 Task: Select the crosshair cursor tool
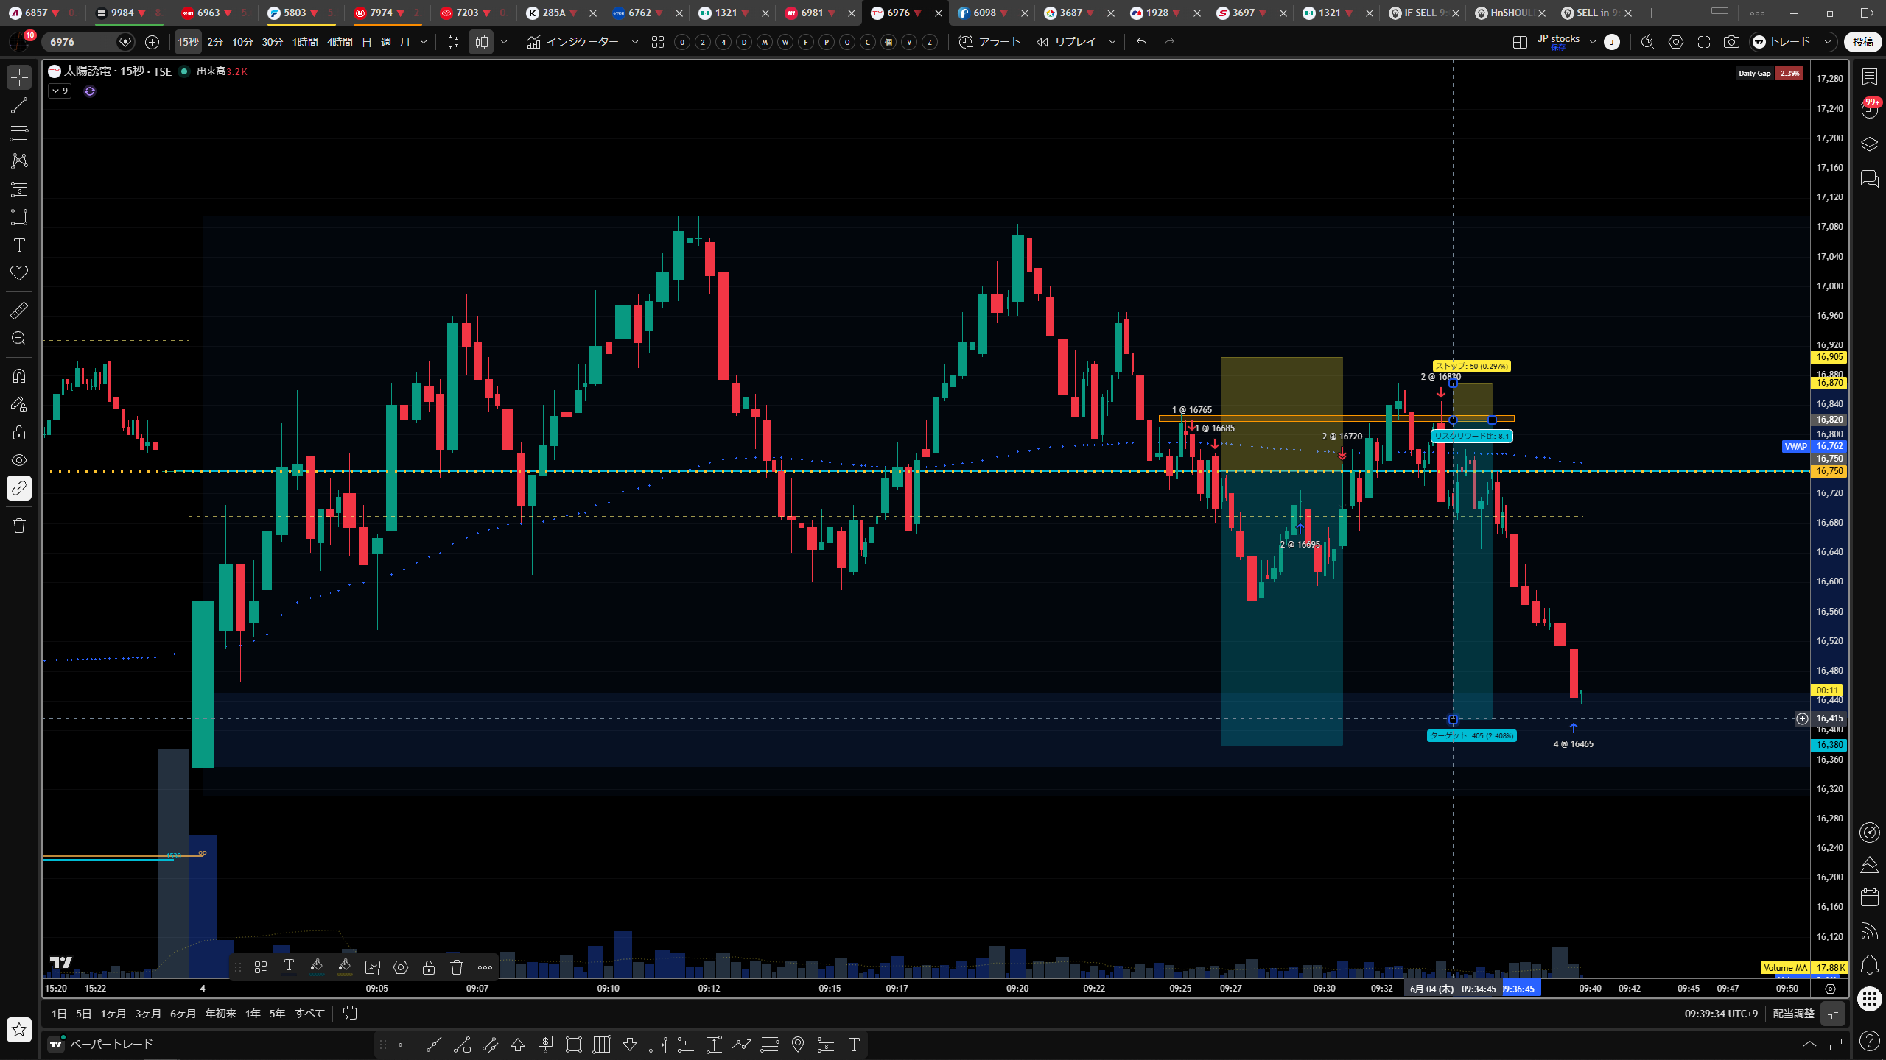coord(19,77)
